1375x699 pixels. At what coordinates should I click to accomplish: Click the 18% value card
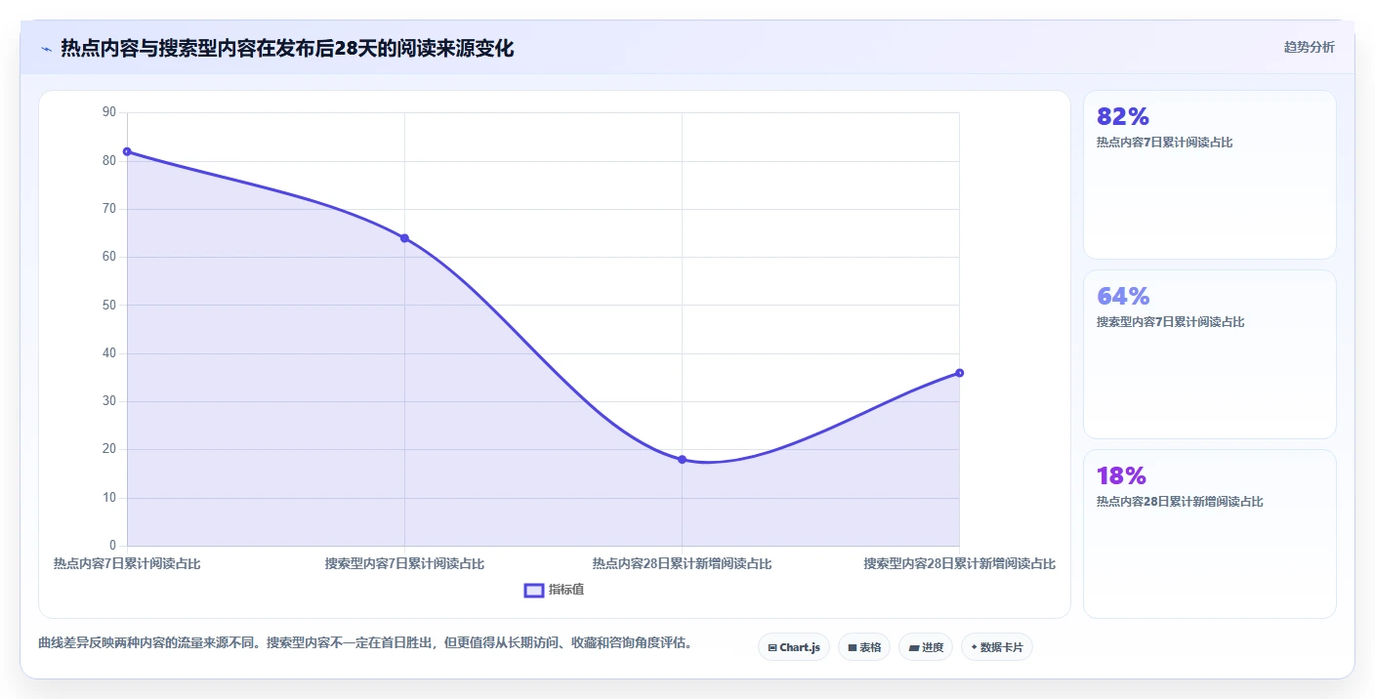pos(1210,534)
